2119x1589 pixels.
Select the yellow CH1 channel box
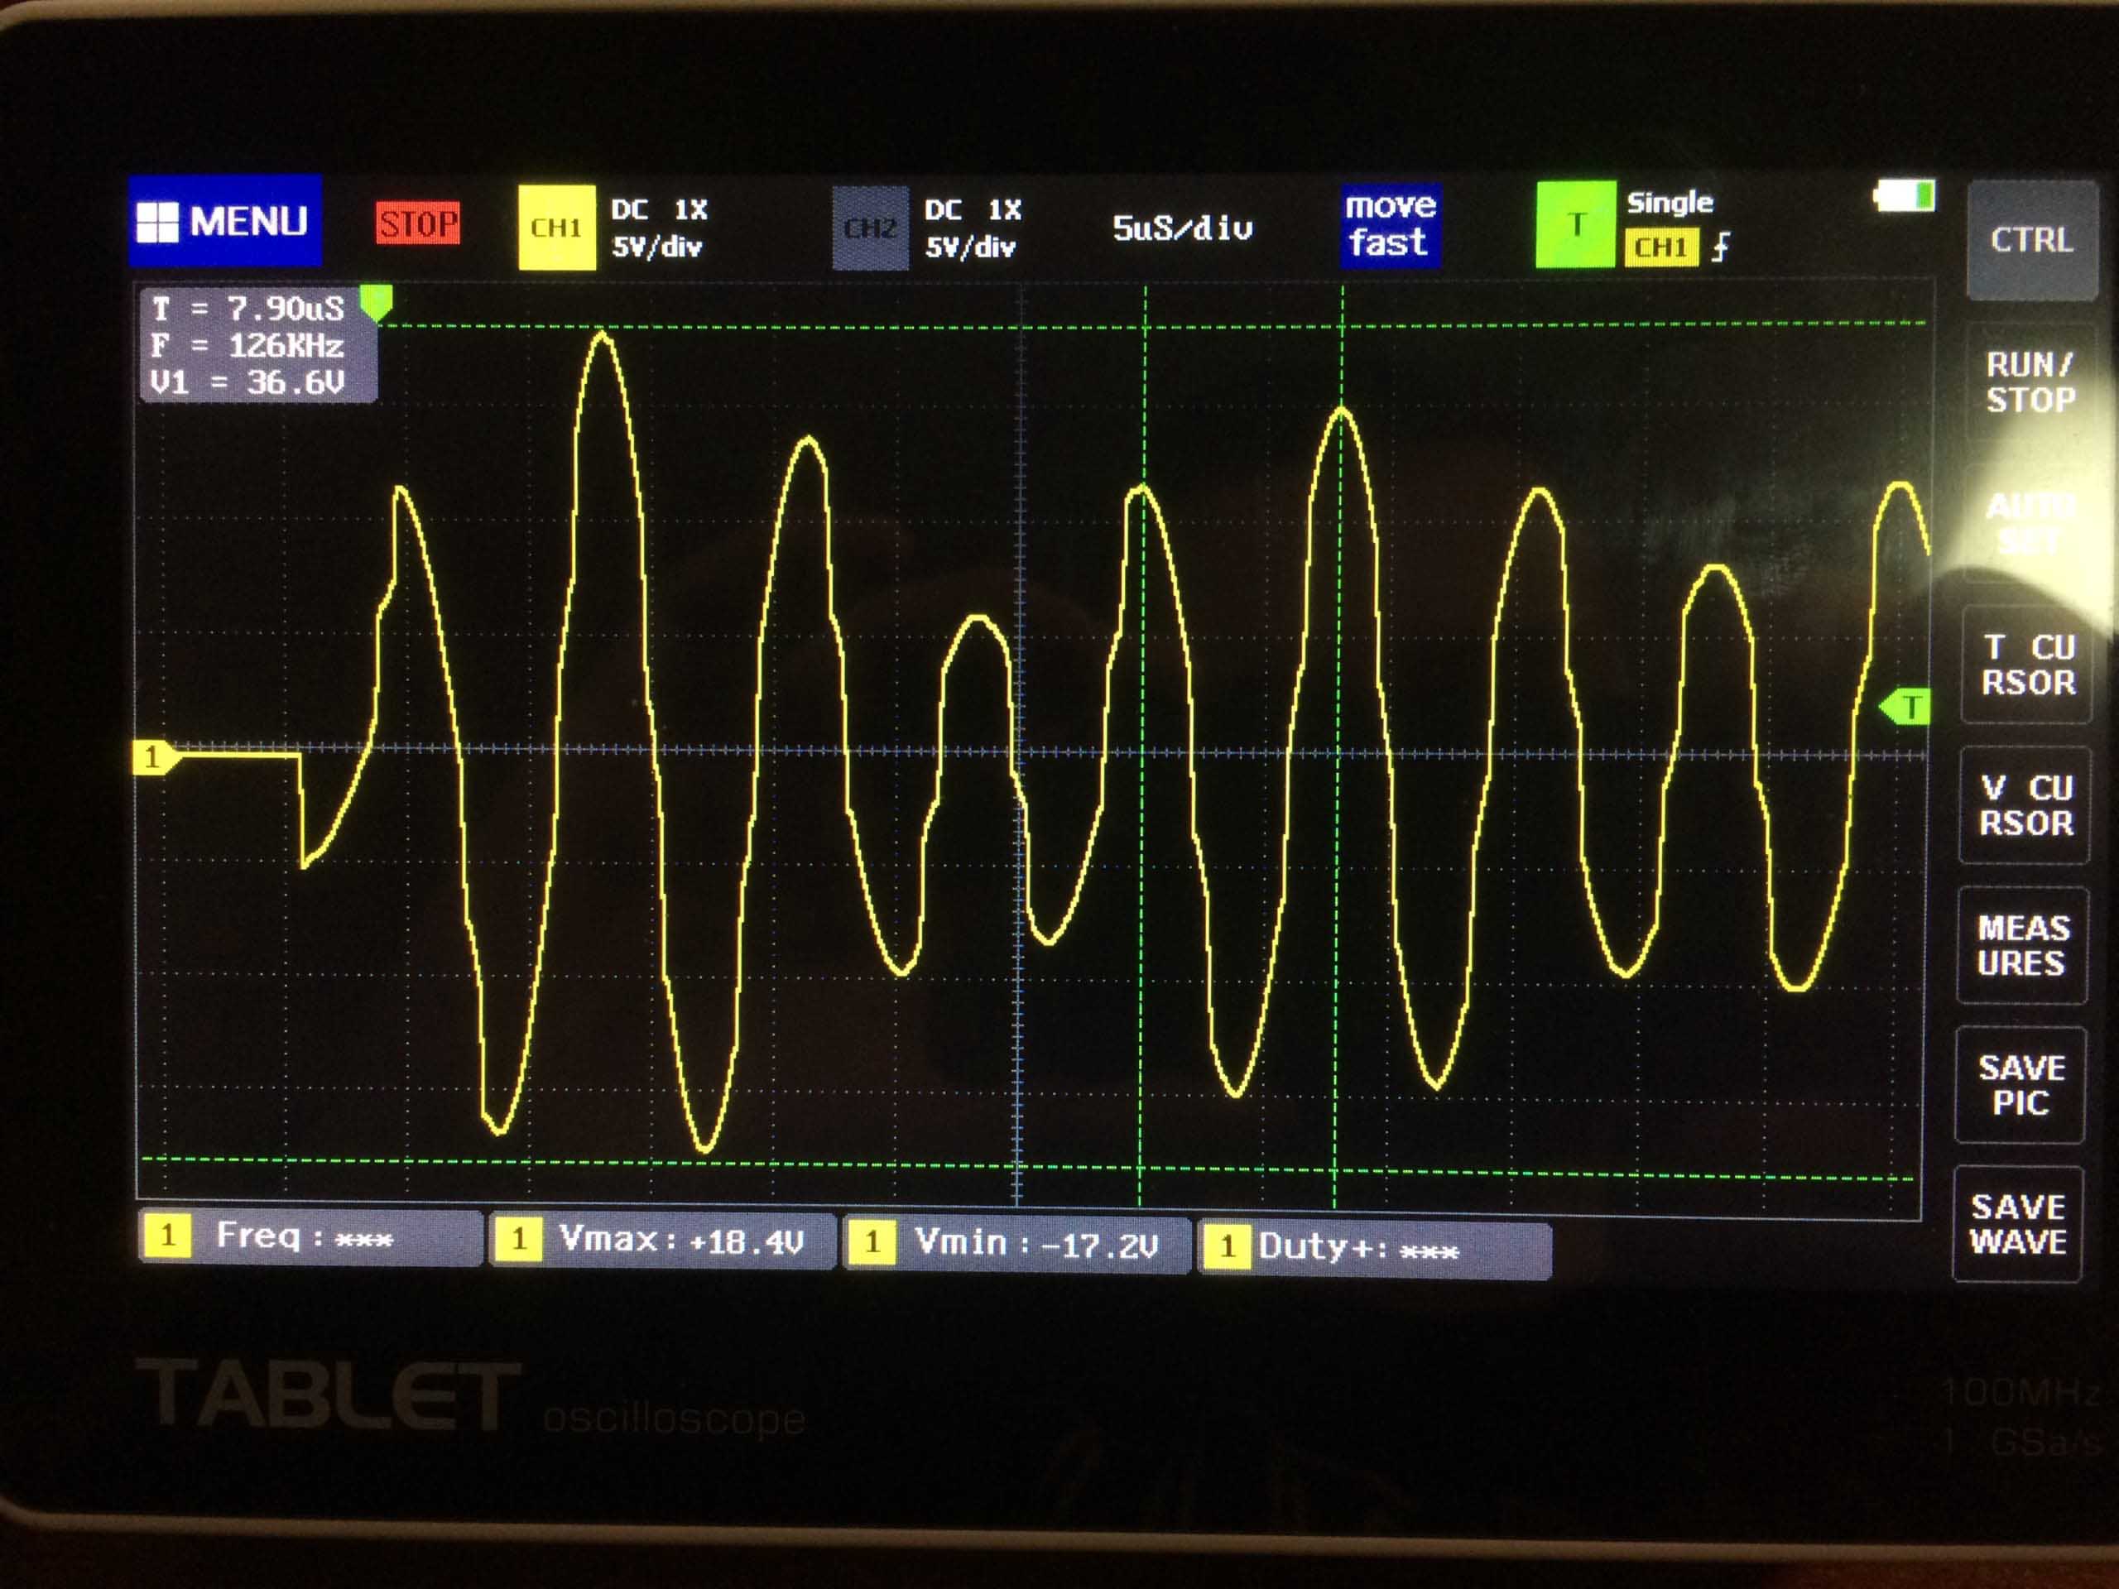coord(555,228)
